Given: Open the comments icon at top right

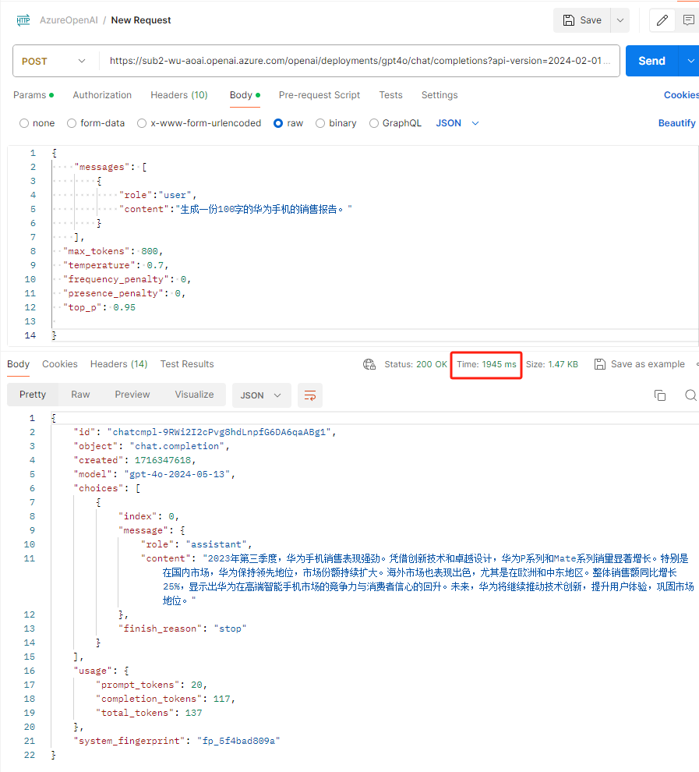Looking at the screenshot, I should pyautogui.click(x=688, y=20).
